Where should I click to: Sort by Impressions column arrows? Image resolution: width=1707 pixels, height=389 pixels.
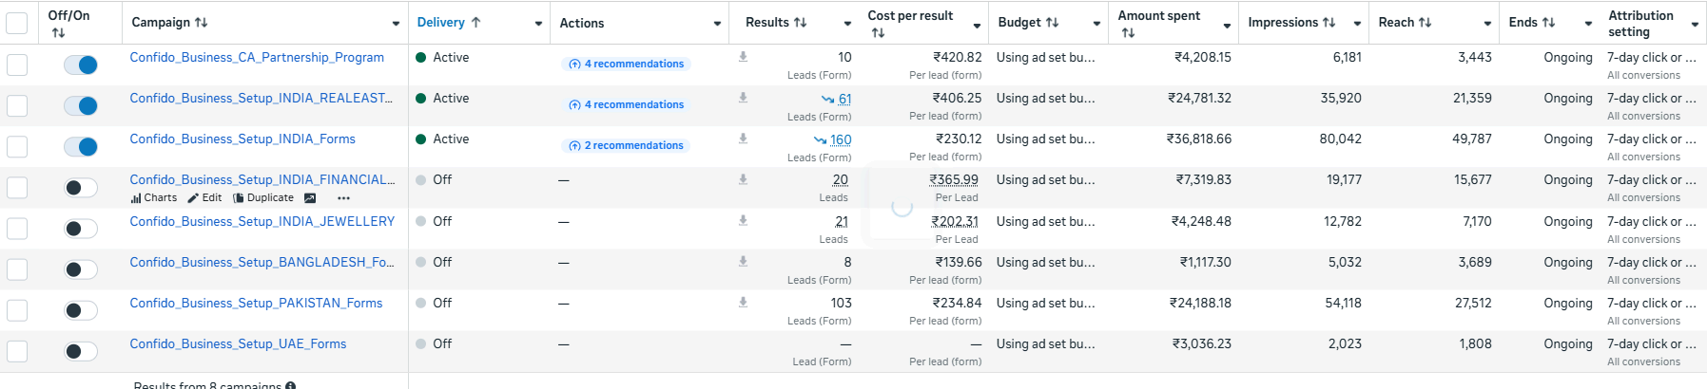click(1329, 23)
